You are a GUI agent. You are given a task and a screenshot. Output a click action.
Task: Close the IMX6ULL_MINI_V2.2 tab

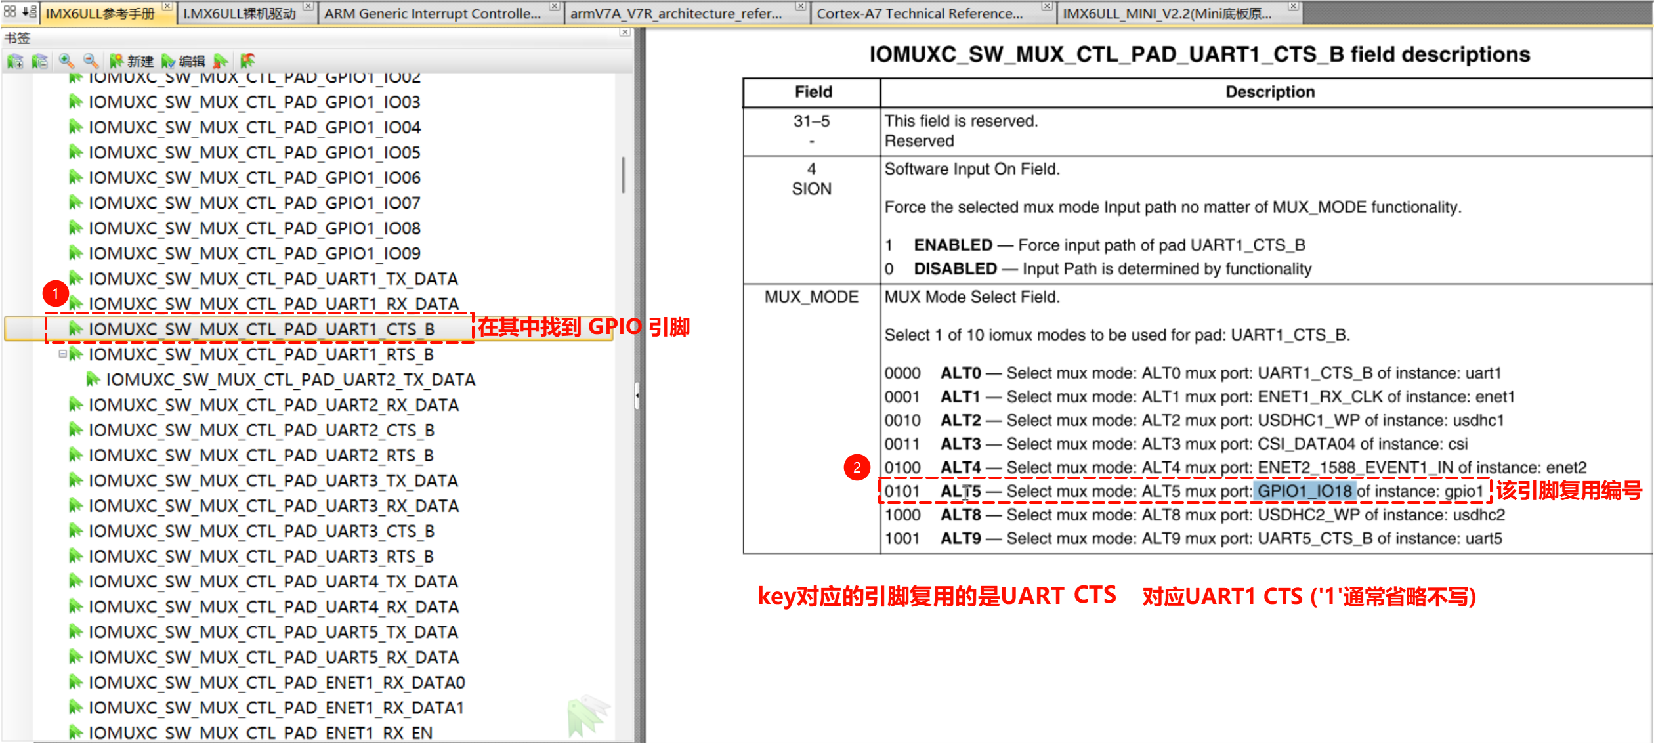pos(1293,6)
